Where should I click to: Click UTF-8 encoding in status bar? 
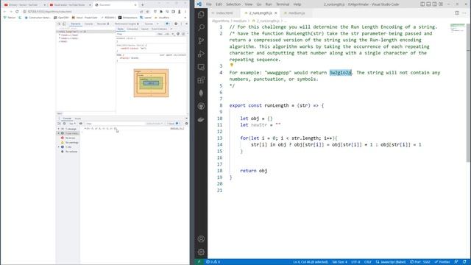pos(355,262)
